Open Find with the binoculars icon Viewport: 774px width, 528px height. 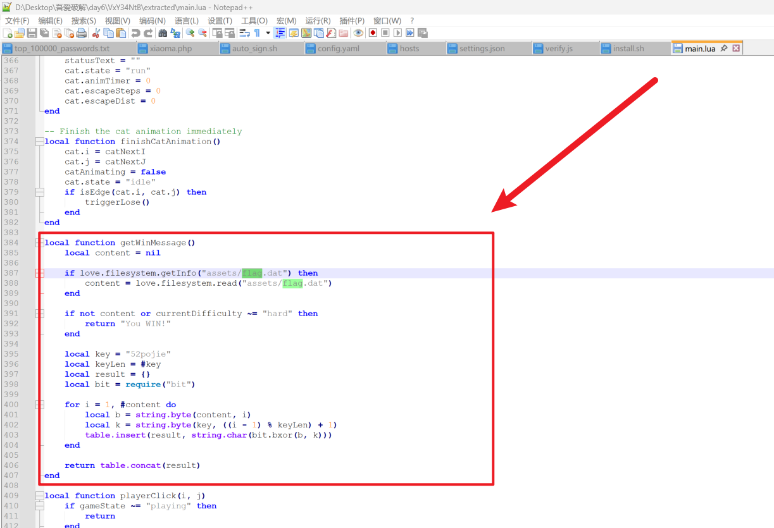[x=163, y=33]
